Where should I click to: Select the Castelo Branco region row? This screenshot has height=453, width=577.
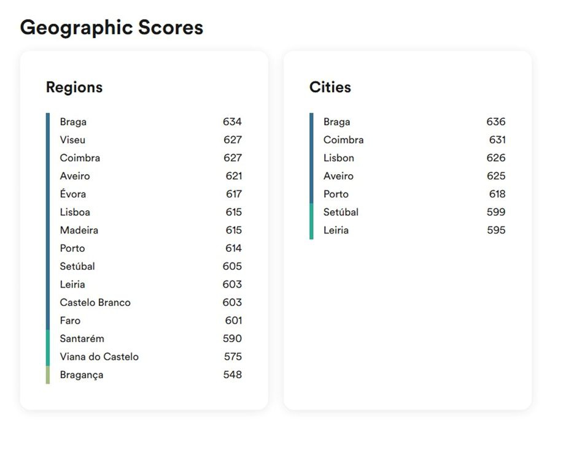(x=95, y=303)
